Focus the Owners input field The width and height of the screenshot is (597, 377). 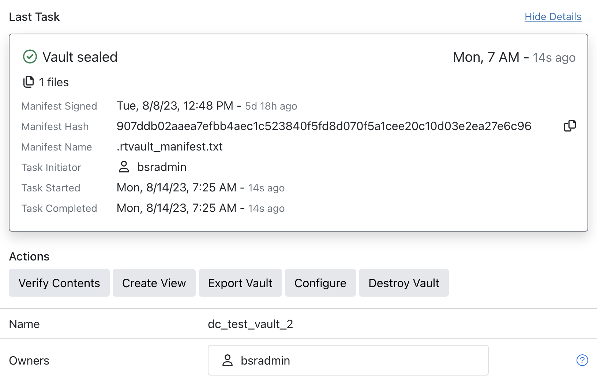tap(366, 361)
